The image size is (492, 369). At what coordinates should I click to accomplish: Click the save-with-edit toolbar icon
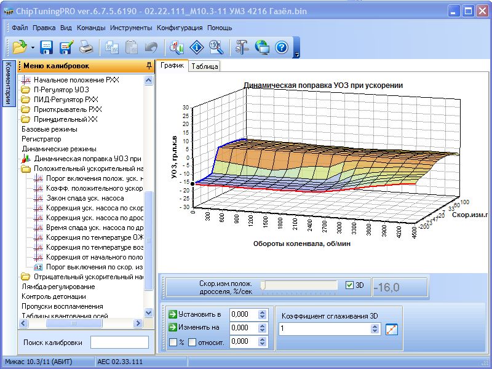(x=66, y=47)
